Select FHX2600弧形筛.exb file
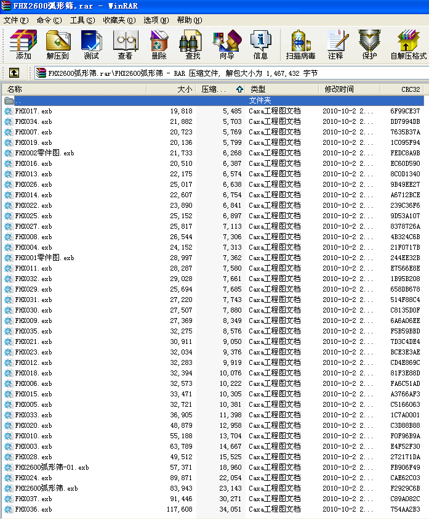Image resolution: width=429 pixels, height=519 pixels. tap(46, 489)
